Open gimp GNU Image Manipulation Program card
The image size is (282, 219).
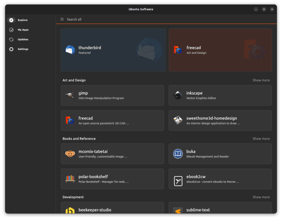click(112, 95)
